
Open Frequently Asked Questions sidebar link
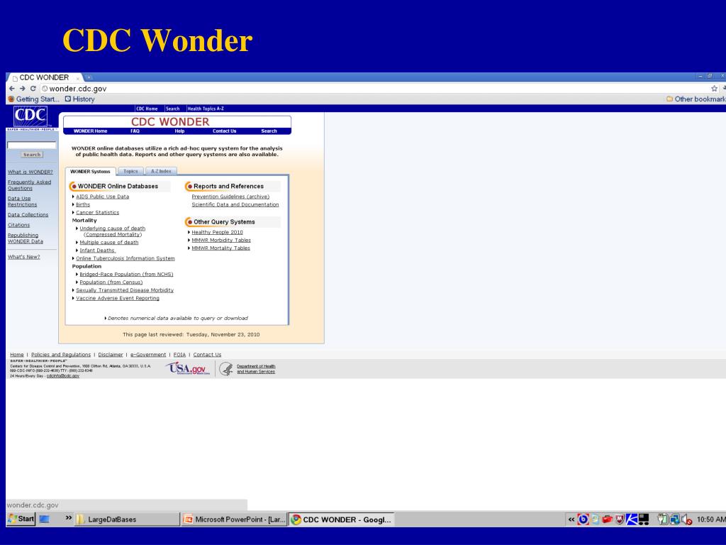point(29,185)
